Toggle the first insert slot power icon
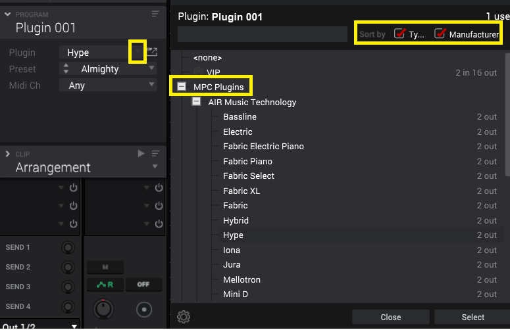This screenshot has width=510, height=330. coord(73,188)
